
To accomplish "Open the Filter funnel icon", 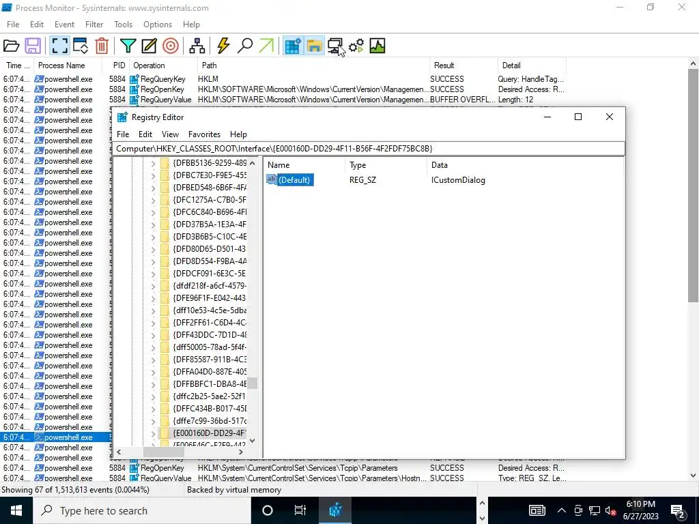I will (x=128, y=46).
